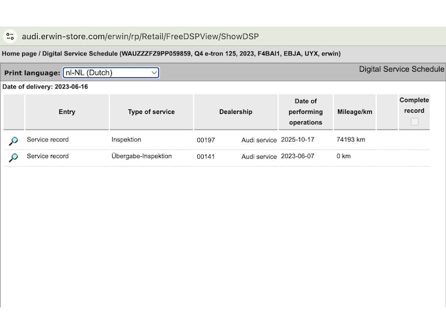Click Service record in the Inspektion row
Image resolution: width=446 pixels, height=334 pixels.
(48, 140)
